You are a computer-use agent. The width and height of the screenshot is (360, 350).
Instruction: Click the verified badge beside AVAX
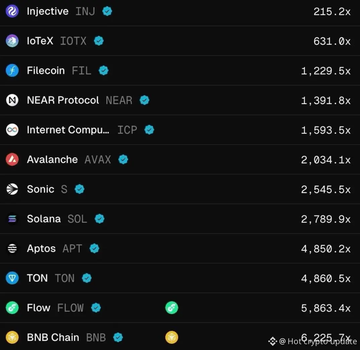pos(123,159)
